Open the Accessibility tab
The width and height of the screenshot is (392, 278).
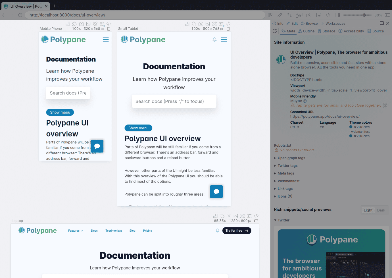pyautogui.click(x=351, y=31)
